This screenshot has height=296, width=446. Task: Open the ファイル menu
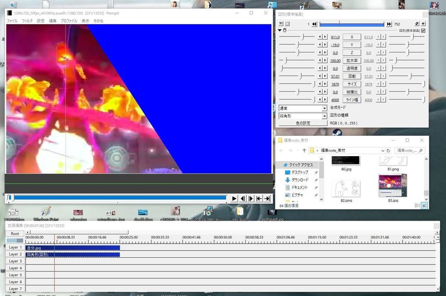point(12,21)
